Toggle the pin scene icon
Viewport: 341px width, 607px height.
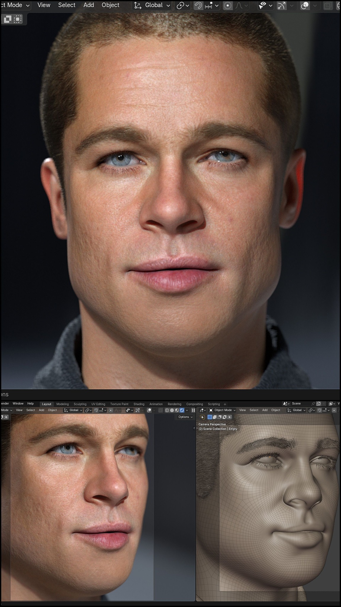point(313,404)
